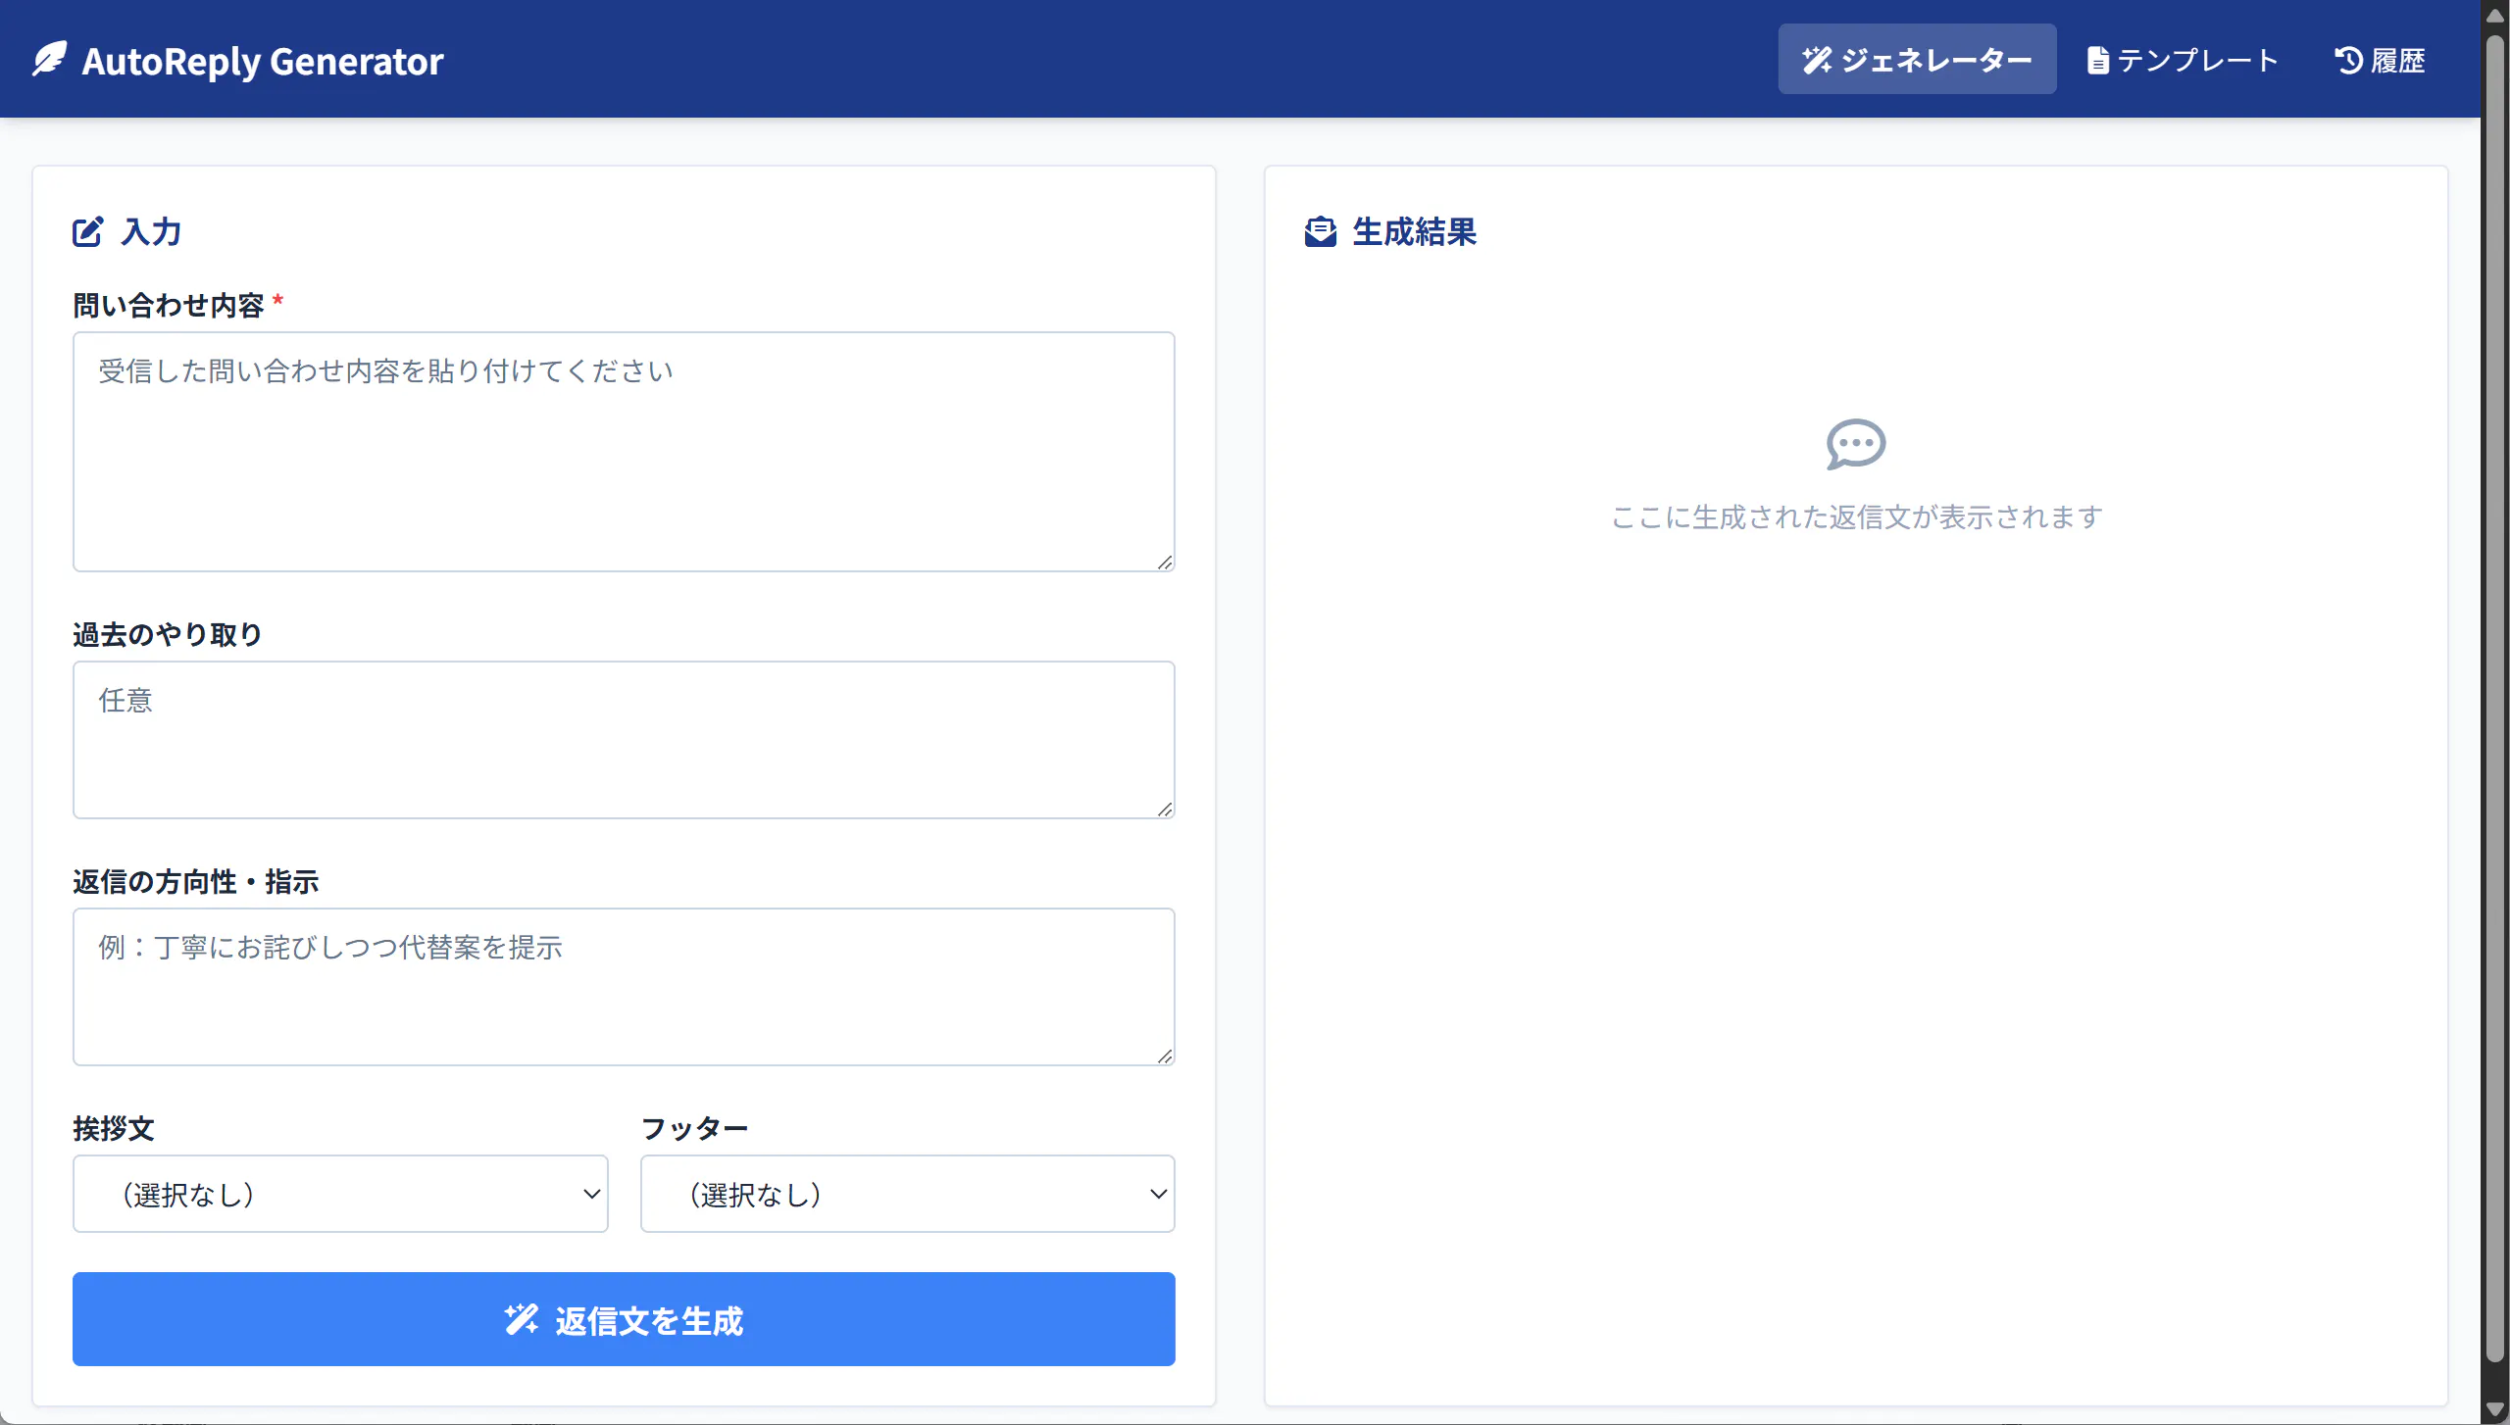Click the フッター label
The width and height of the screenshot is (2510, 1425).
tap(694, 1128)
